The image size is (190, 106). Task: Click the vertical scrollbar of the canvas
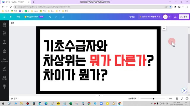189,58
